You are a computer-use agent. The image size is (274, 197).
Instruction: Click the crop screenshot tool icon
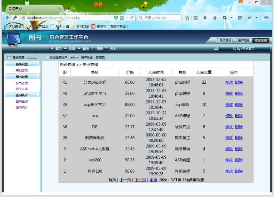(225, 17)
